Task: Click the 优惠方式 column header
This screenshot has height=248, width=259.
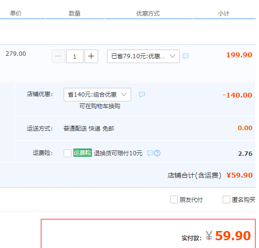Action: (x=148, y=14)
